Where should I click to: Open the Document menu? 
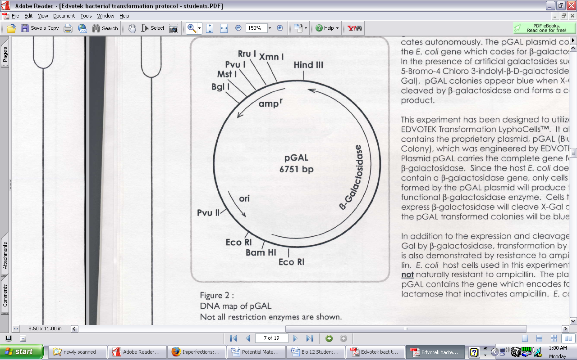tap(64, 16)
